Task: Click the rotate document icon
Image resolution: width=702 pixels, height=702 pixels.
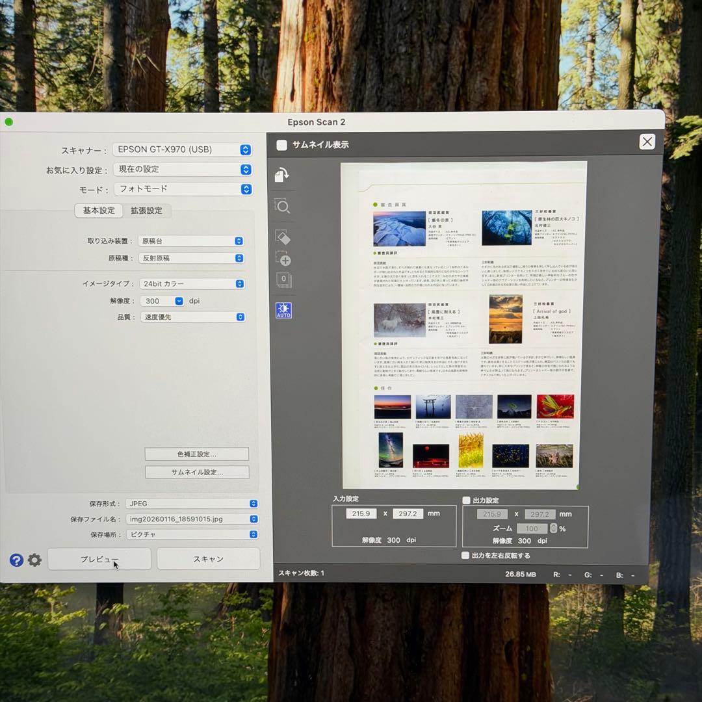Action: (x=282, y=175)
